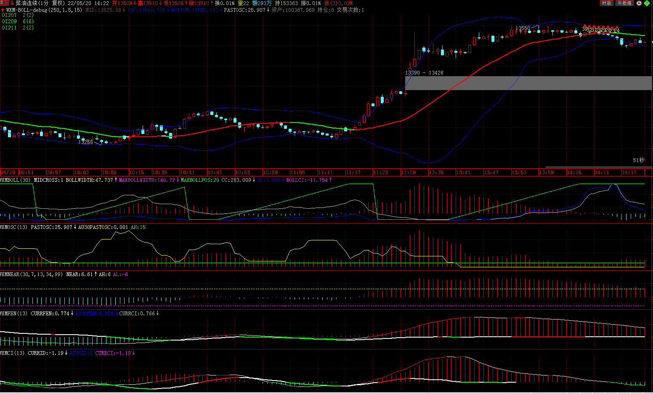
Task: Click the BOTTOM:13502.012 value
Action: (x=195, y=10)
